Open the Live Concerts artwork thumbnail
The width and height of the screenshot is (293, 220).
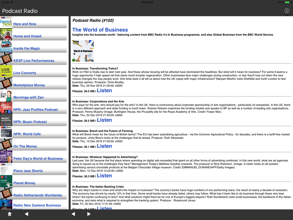pos(6,71)
